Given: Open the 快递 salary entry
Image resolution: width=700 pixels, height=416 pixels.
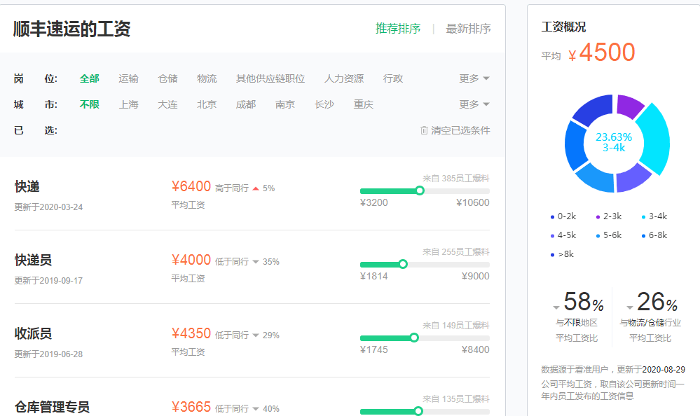Looking at the screenshot, I should point(27,186).
